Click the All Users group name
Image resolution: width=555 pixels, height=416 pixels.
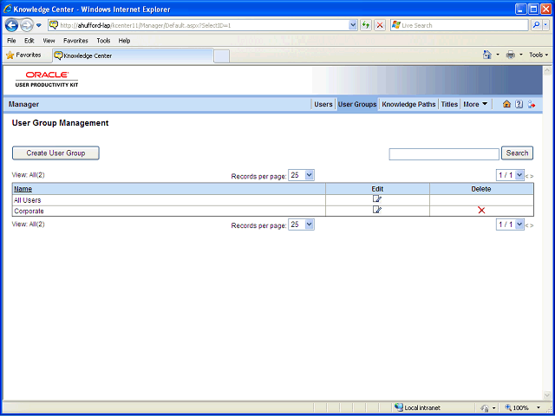(27, 200)
